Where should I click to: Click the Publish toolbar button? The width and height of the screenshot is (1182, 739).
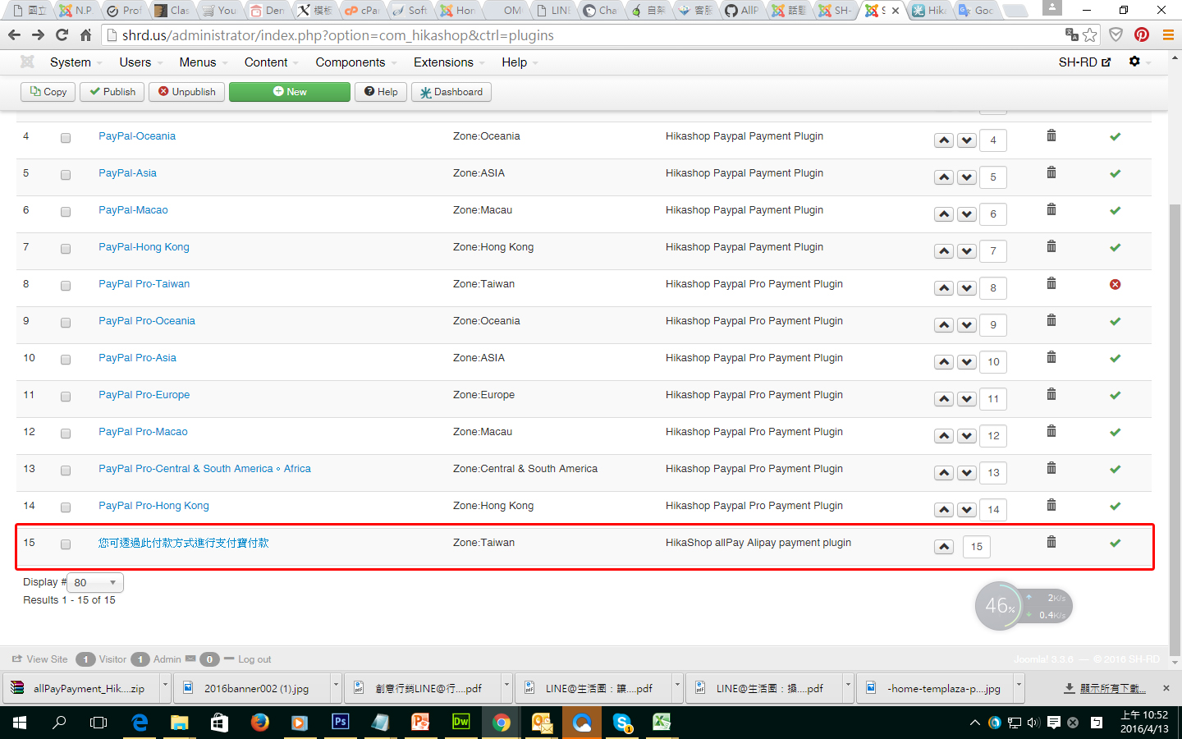[x=112, y=92]
